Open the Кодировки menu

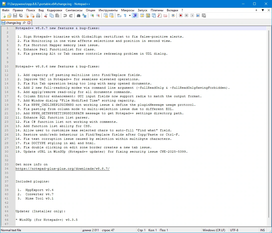click(x=54, y=10)
